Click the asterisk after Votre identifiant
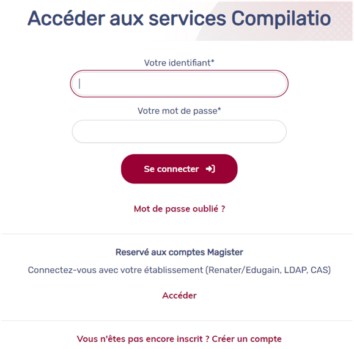Screen dimensions: 354x349 tap(212, 61)
